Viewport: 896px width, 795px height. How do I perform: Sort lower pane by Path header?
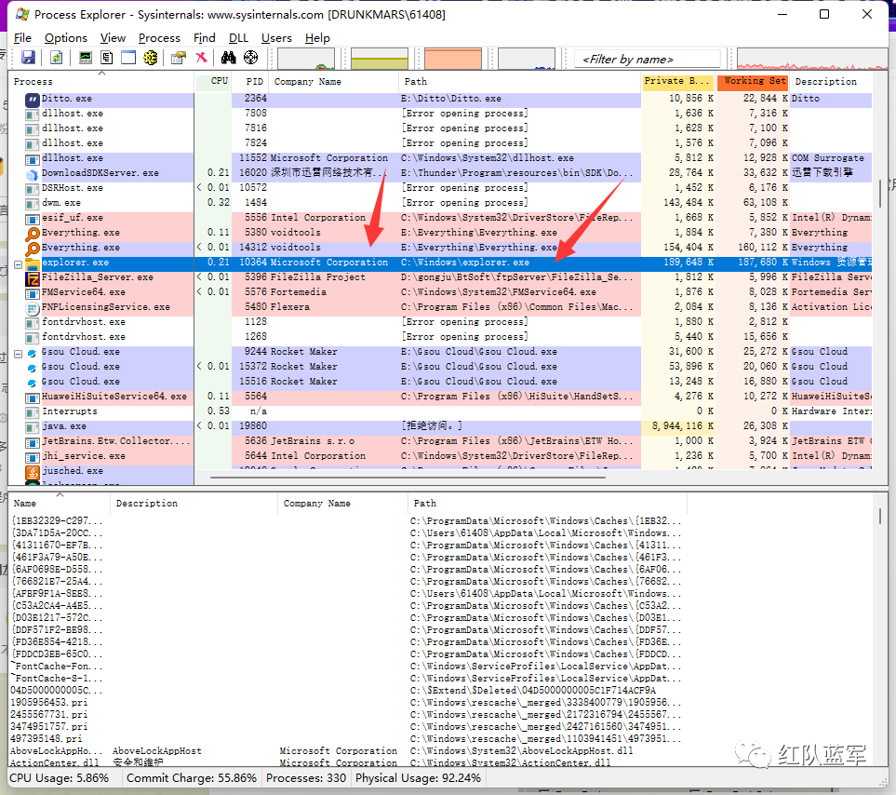(x=547, y=504)
